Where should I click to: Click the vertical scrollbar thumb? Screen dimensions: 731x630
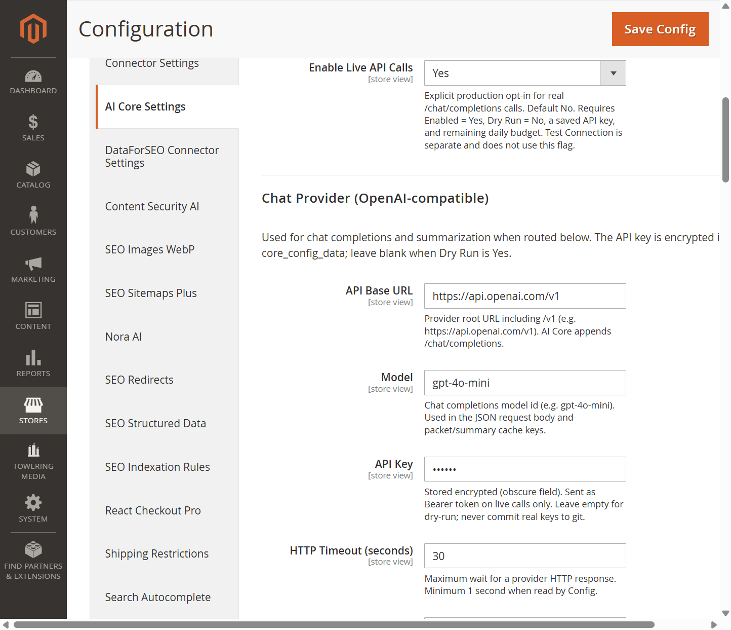(x=725, y=139)
